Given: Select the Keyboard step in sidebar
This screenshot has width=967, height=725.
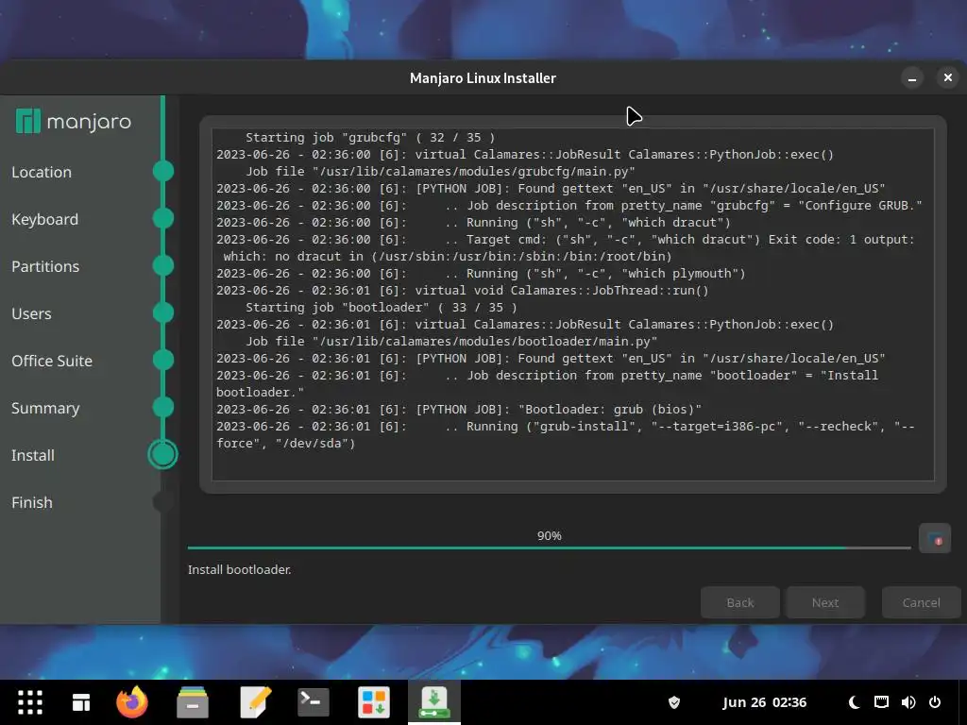Looking at the screenshot, I should click(45, 219).
